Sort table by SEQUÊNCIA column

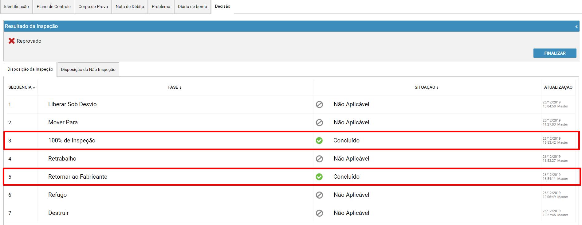point(22,87)
